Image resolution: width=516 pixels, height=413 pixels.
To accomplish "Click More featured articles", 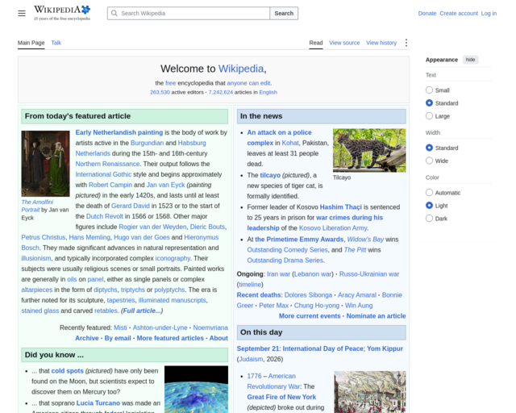I will coord(170,338).
